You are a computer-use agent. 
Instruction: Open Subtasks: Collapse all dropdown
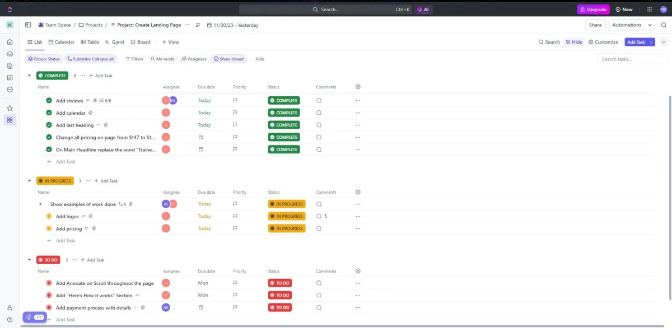point(91,59)
